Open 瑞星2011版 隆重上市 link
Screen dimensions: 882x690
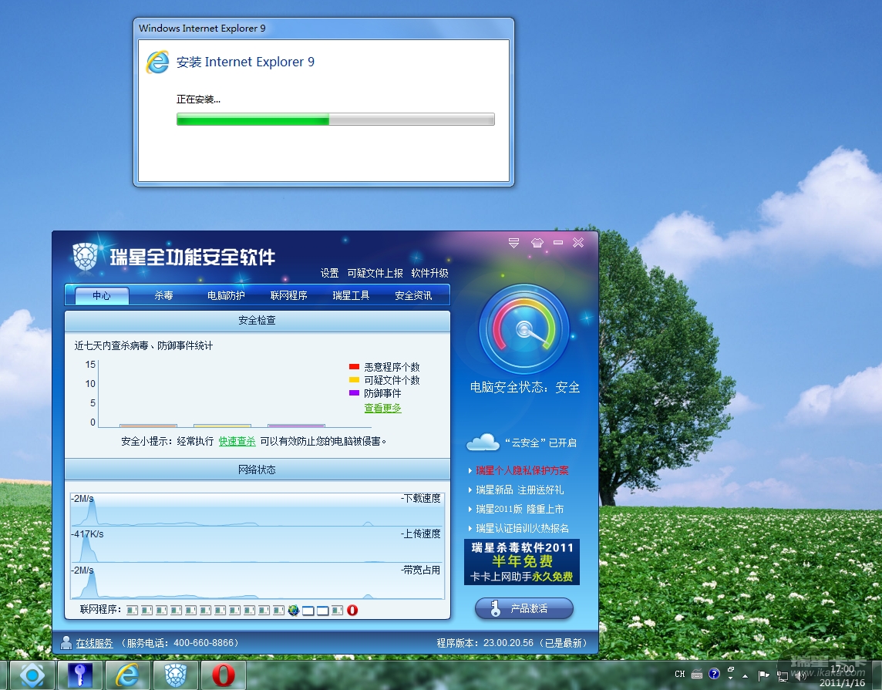520,509
